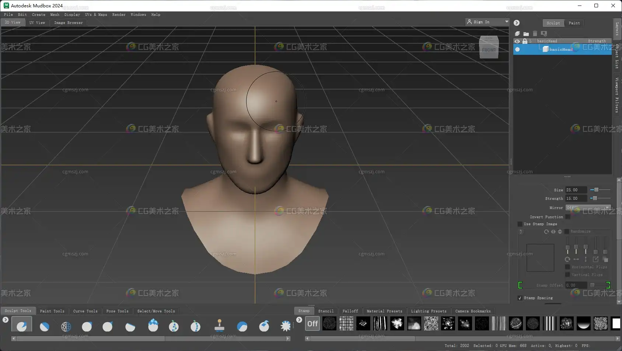Uncheck the Stamp Spacing checkbox
Screen dimensions: 622x351
pyautogui.click(x=520, y=298)
